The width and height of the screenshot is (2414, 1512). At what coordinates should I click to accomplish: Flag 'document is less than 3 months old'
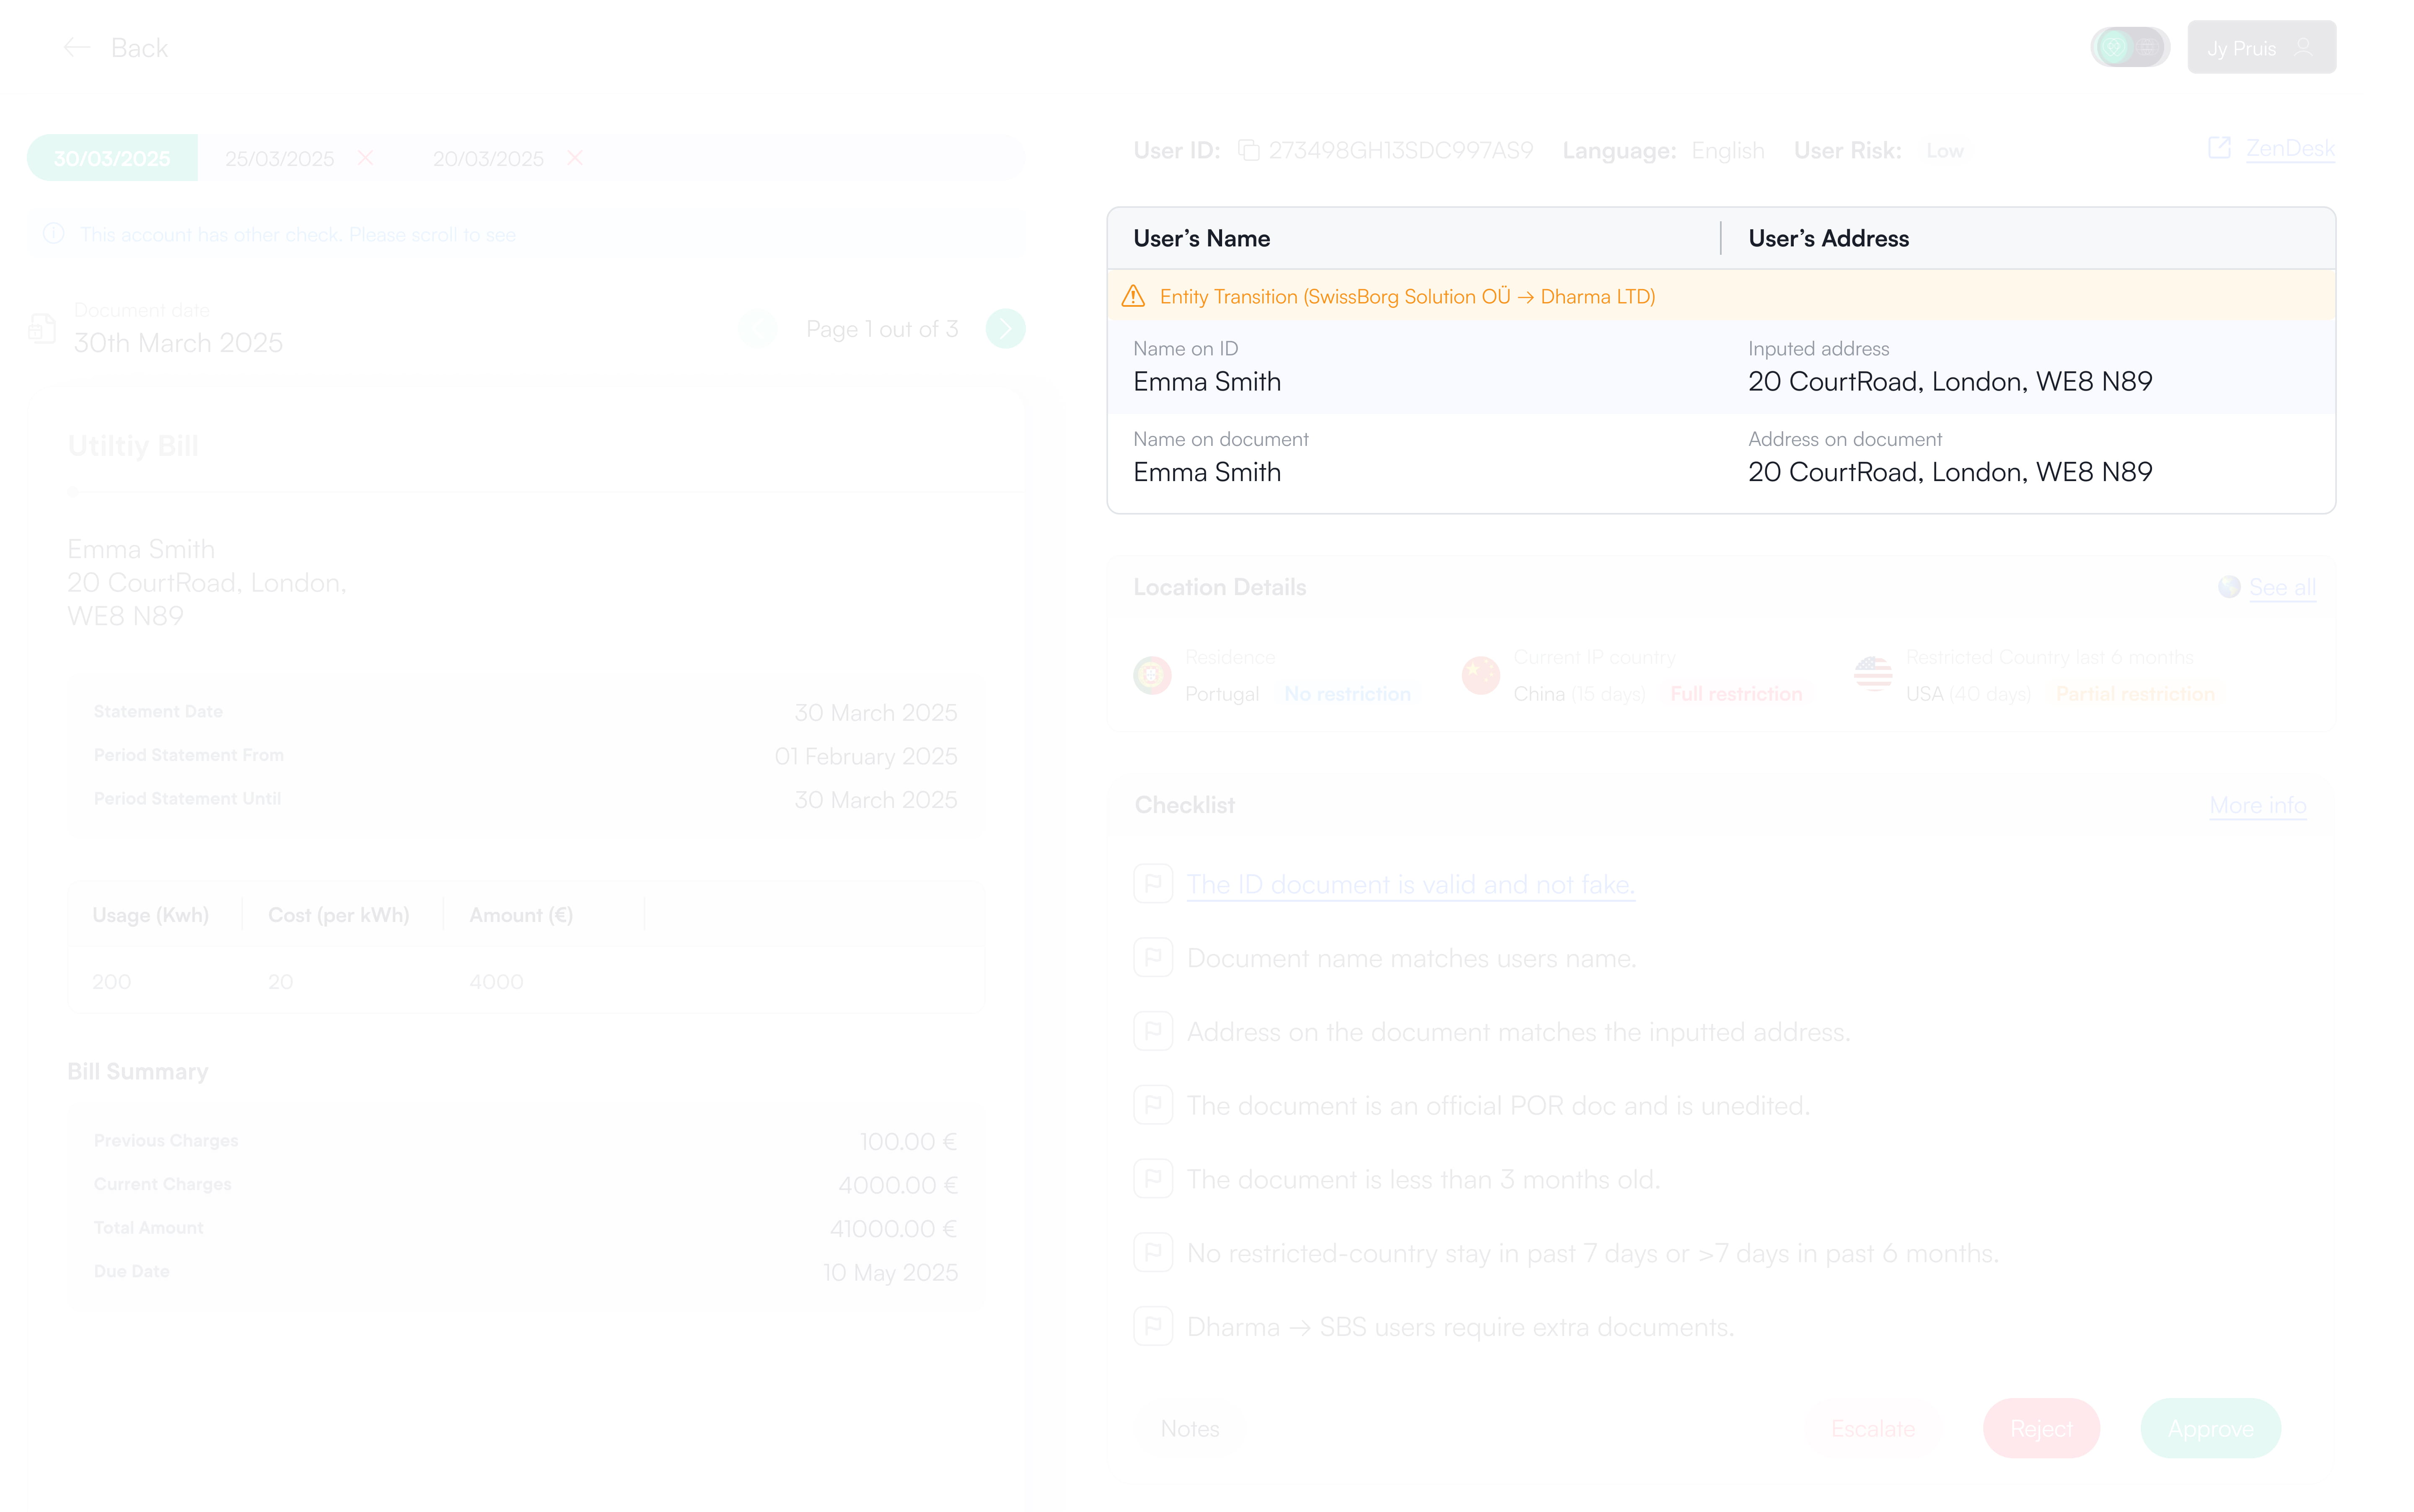1153,1179
